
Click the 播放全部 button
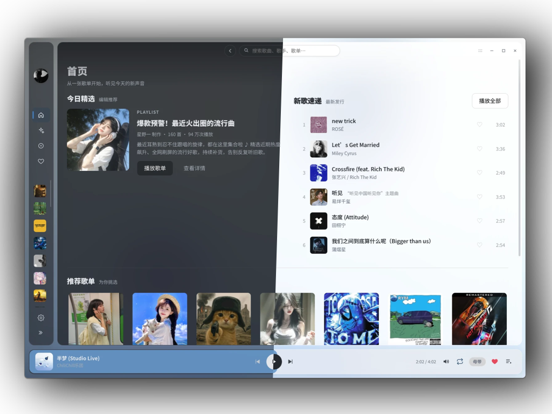pyautogui.click(x=489, y=101)
